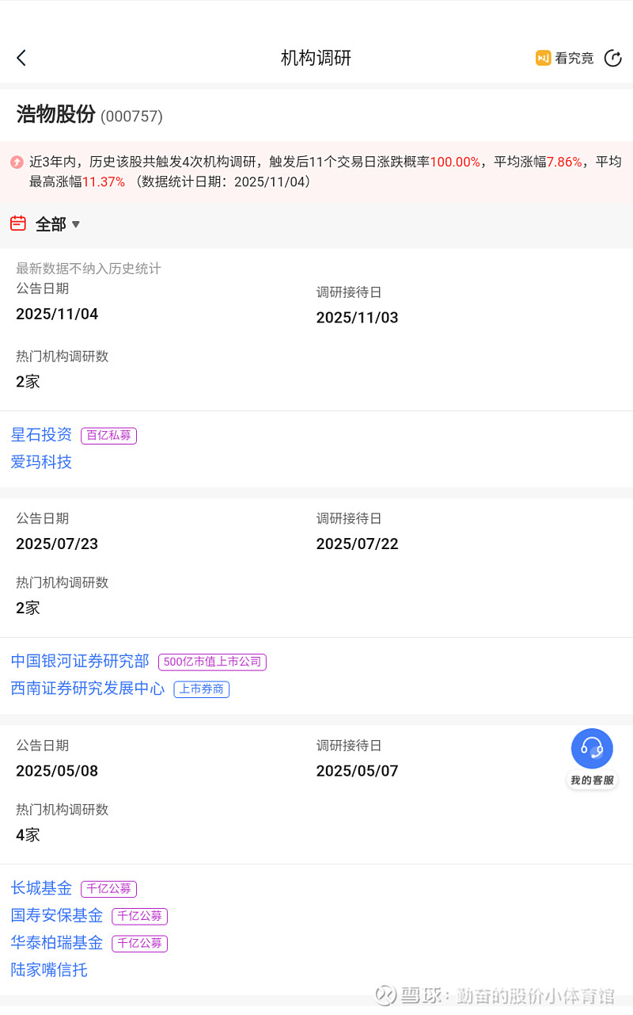Tap 长城基金 institution link
Viewport: 633px width, 1015px height.
(x=41, y=888)
